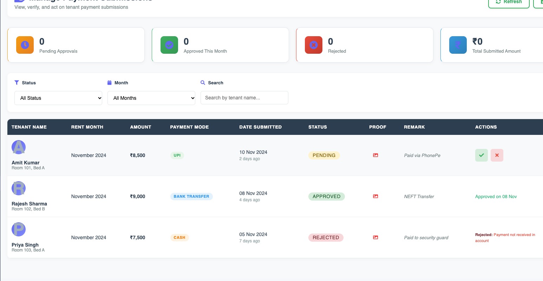
Task: Approve Amit Kumar's payment with green checkmark
Action: tap(481, 155)
